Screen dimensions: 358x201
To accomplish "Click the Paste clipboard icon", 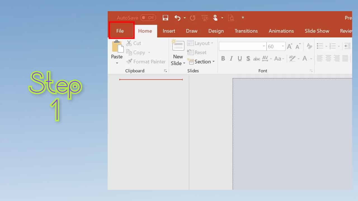I will pyautogui.click(x=118, y=46).
